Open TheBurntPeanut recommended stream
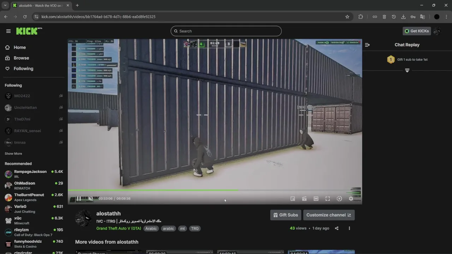The image size is (452, 254). [x=34, y=197]
